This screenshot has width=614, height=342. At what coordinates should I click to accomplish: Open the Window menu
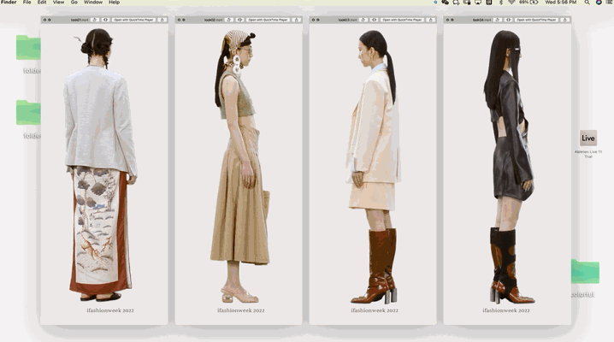[x=93, y=3]
